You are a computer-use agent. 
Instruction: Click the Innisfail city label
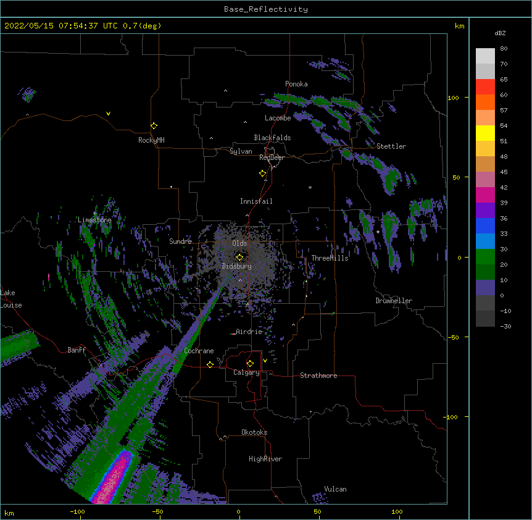pos(256,201)
